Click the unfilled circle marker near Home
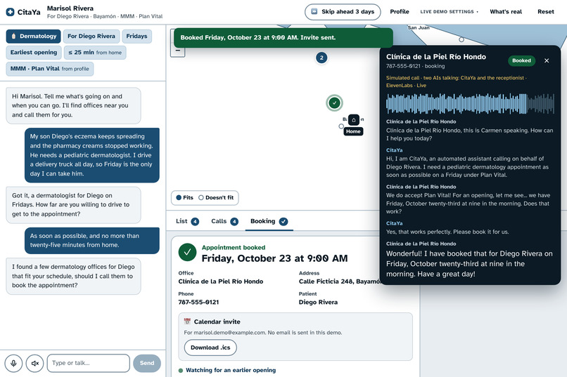 (x=341, y=126)
